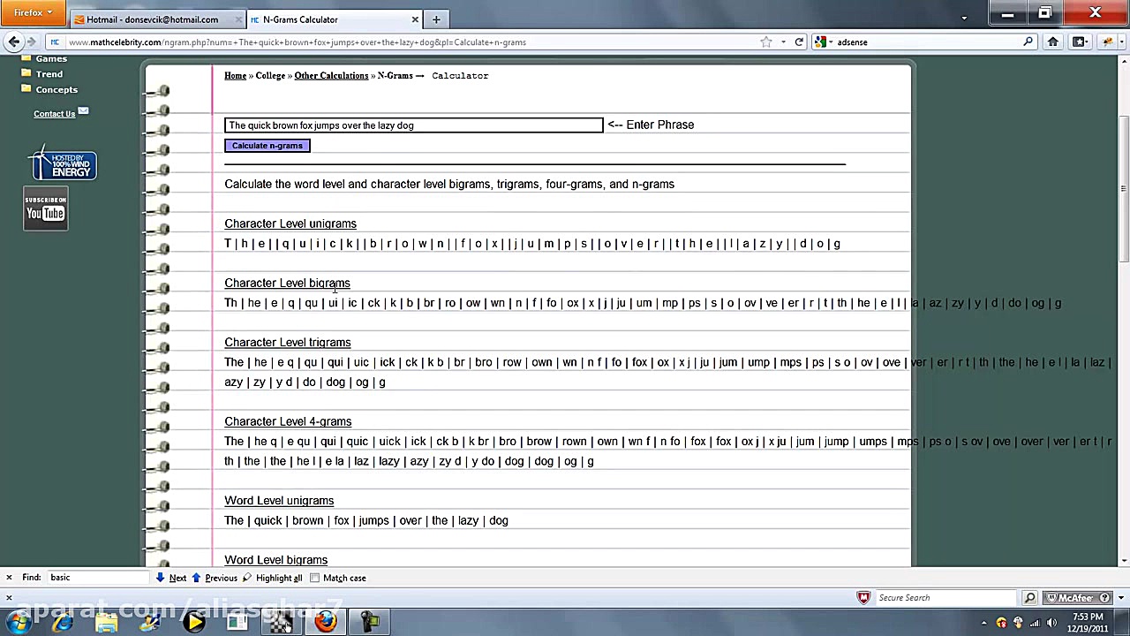
Task: Follow the College breadcrumb link
Action: [270, 76]
